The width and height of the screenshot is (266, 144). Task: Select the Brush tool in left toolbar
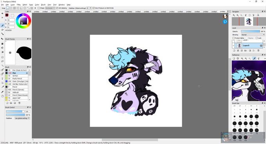pyautogui.click(x=2, y=25)
